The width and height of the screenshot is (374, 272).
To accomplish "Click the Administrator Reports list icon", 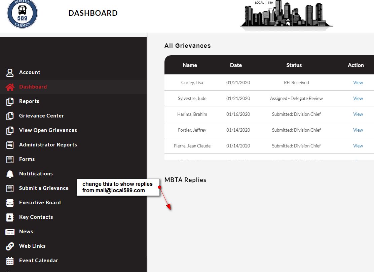I will point(10,145).
